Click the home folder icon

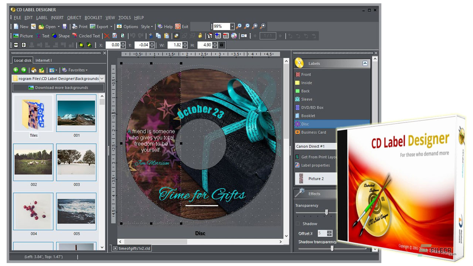34,70
